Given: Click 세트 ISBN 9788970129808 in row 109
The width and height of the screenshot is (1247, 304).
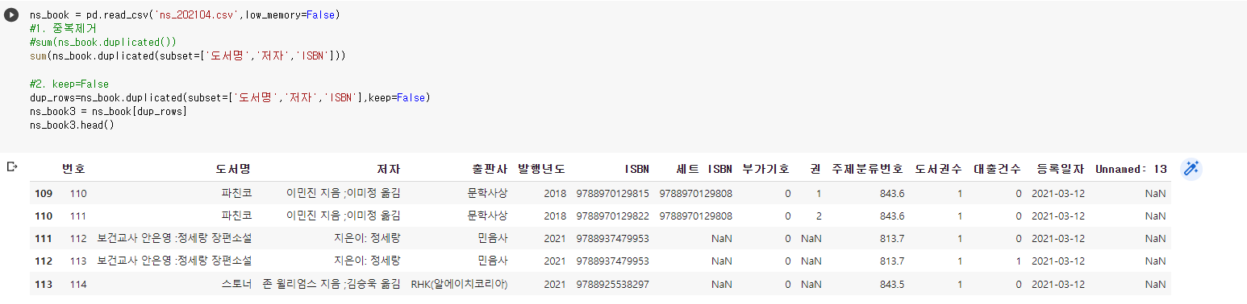Looking at the screenshot, I should point(695,193).
